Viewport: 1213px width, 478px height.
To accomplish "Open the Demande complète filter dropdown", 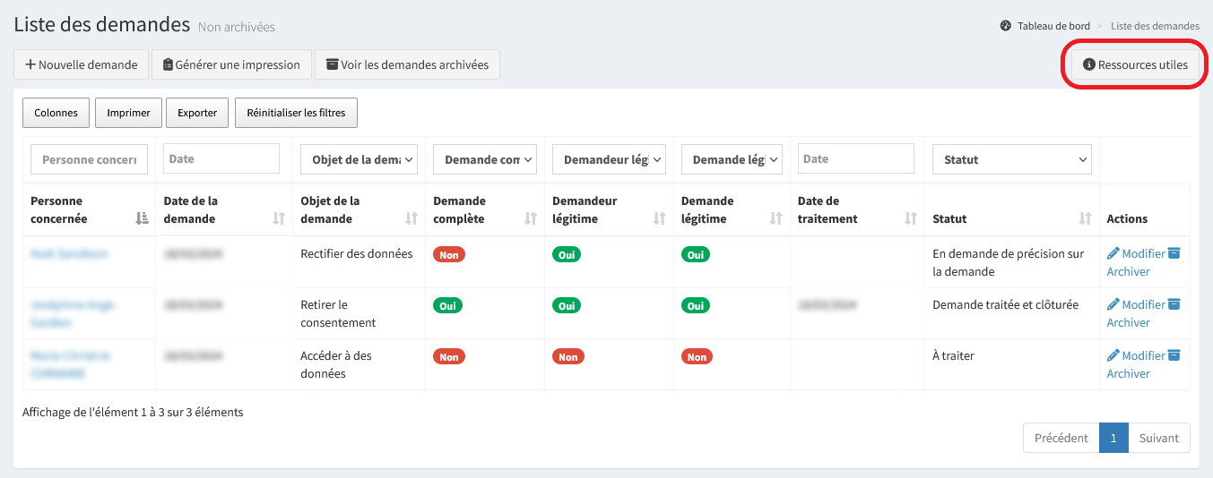I will [484, 159].
